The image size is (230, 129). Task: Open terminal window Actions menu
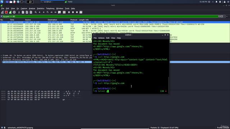(x=101, y=38)
